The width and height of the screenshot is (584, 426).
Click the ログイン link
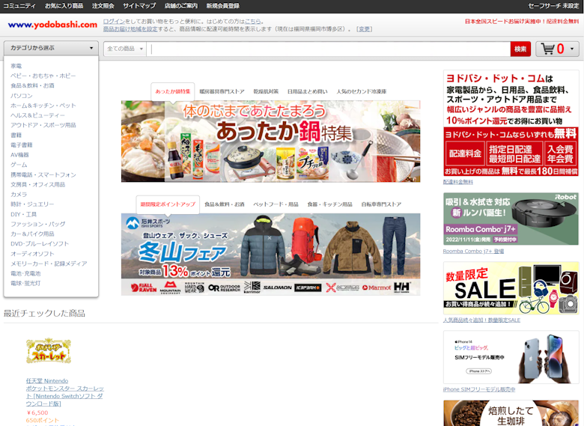point(114,22)
